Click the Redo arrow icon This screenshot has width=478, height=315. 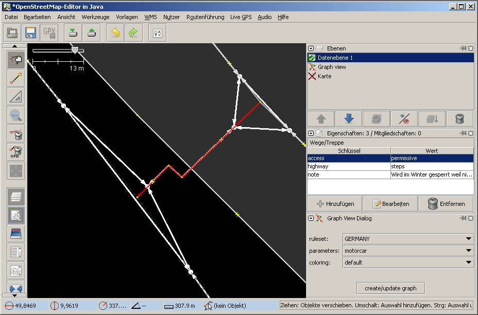pos(133,33)
